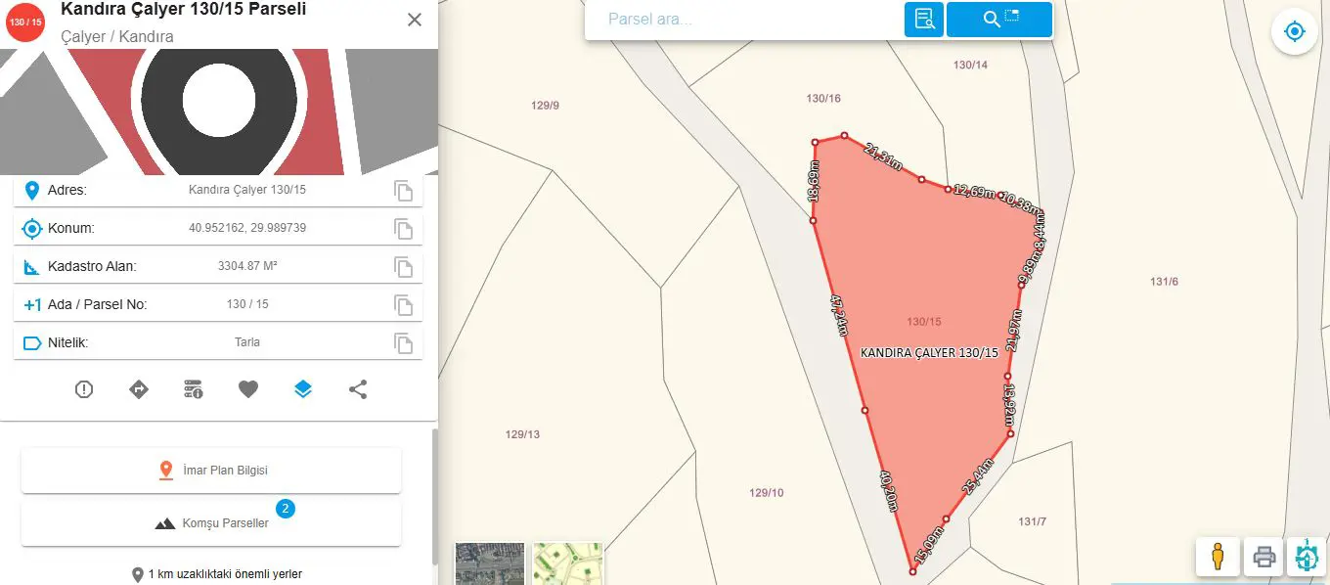
Task: Open the parcel query form icon
Action: tap(924, 20)
